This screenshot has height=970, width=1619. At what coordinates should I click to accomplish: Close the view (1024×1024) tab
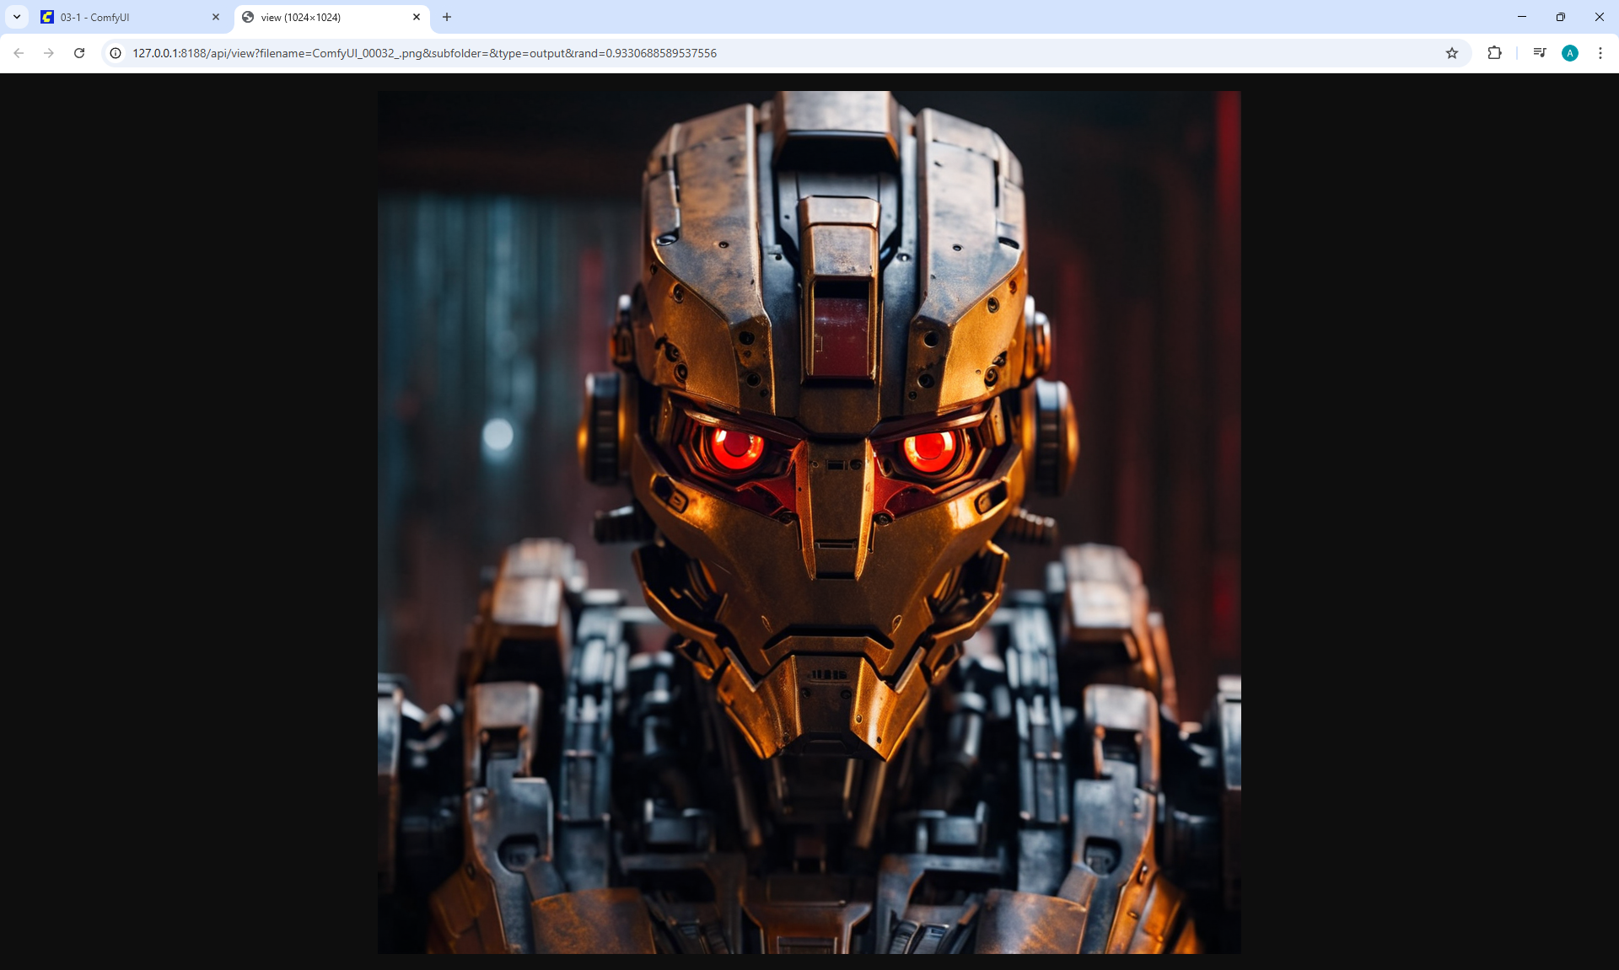coord(417,17)
